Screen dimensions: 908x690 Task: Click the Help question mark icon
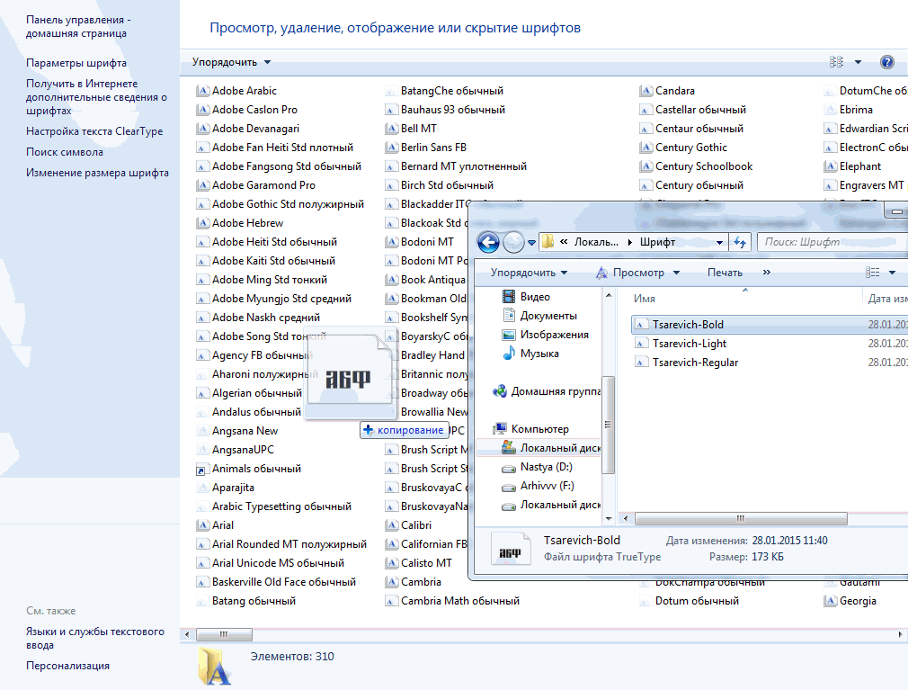(x=886, y=62)
